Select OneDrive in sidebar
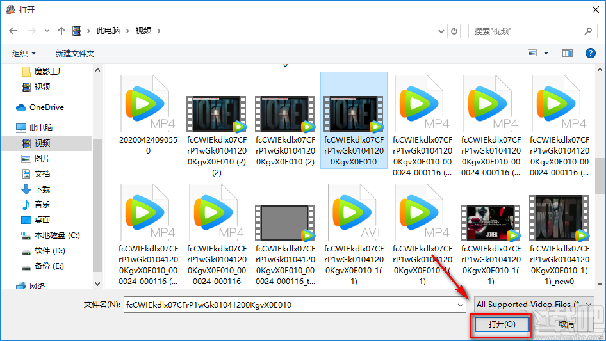Screen dimensions: 606x341 click(40, 107)
